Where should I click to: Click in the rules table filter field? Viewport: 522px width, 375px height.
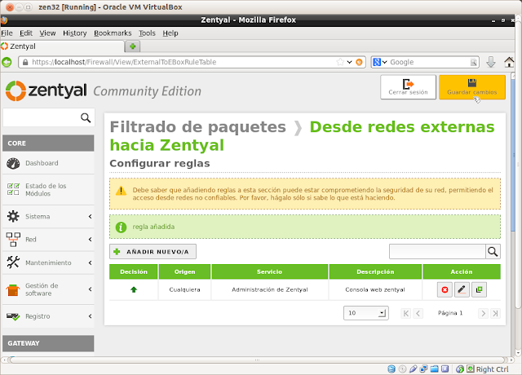pyautogui.click(x=437, y=252)
